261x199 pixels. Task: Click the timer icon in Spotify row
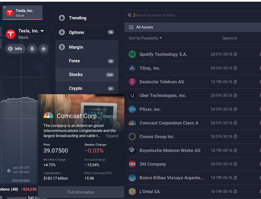(x=235, y=54)
